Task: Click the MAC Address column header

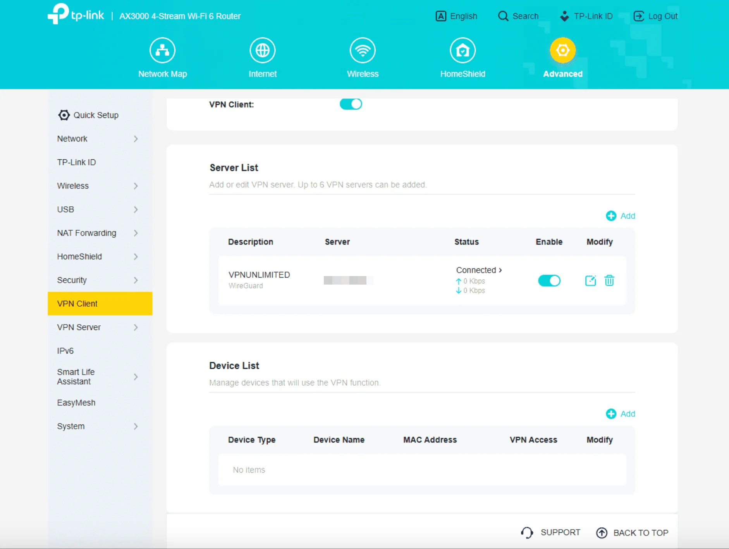Action: [x=430, y=440]
